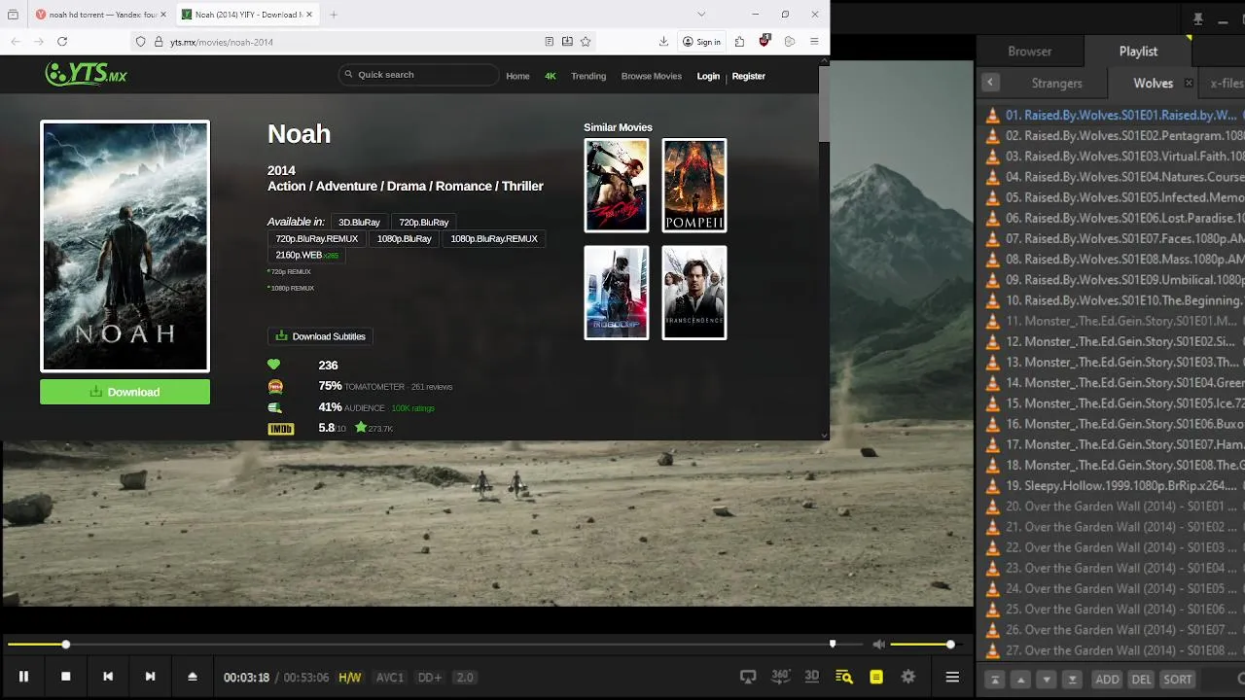The height and width of the screenshot is (700, 1245).
Task: Switch to the Browser tab in the player
Action: pyautogui.click(x=1030, y=52)
